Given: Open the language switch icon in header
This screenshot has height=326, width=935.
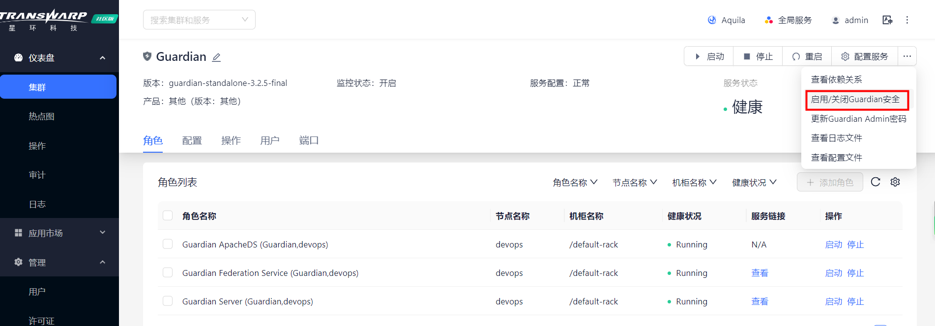Looking at the screenshot, I should [x=887, y=20].
